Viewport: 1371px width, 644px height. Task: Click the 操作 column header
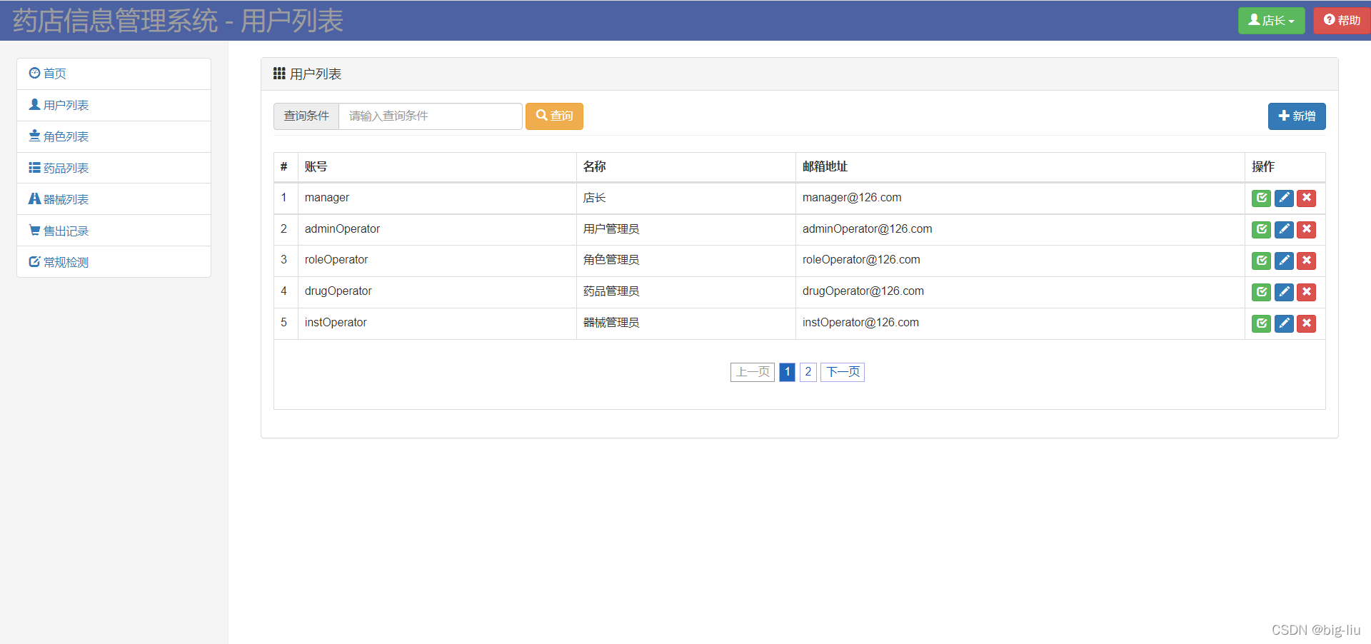tap(1285, 167)
